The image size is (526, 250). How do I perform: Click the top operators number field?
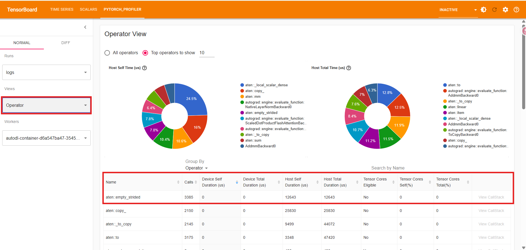click(207, 53)
